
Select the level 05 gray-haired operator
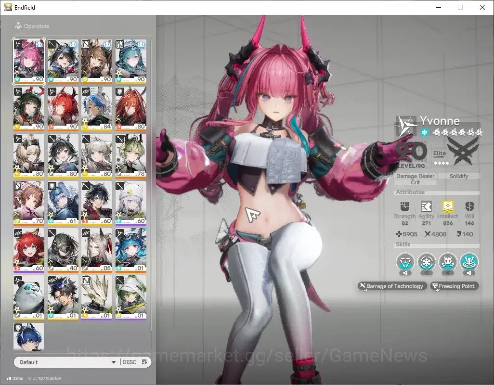coord(97,250)
